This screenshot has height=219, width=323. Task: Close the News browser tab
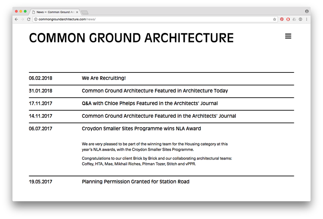pyautogui.click(x=77, y=12)
